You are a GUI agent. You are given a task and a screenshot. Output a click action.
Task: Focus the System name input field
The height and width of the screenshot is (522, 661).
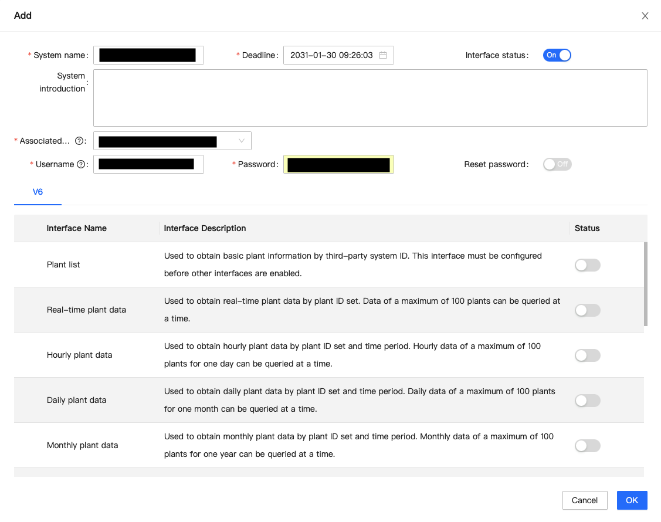point(148,55)
